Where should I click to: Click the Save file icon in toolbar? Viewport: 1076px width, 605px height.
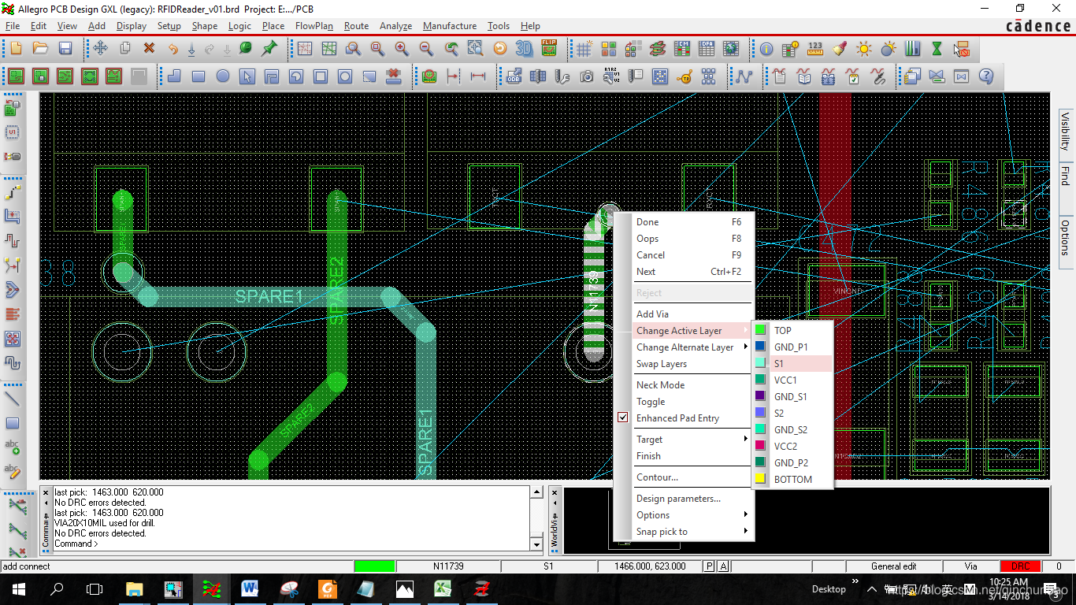point(65,49)
